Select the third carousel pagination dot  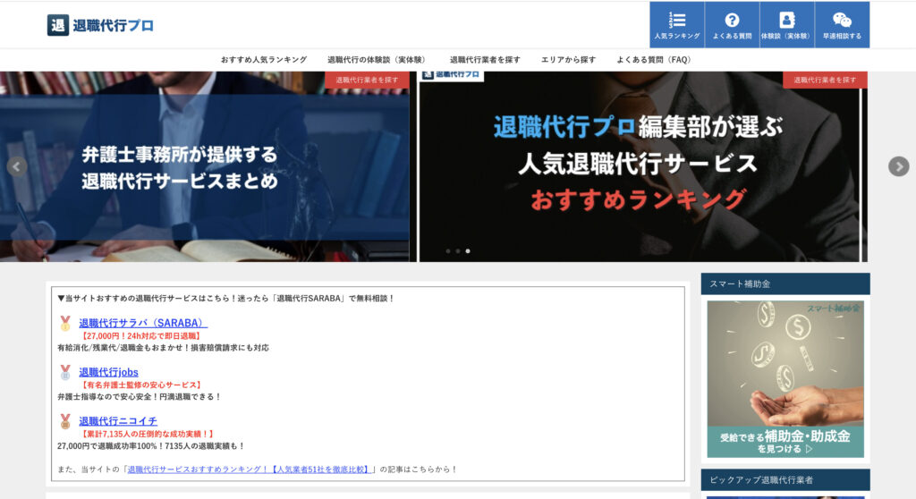click(467, 251)
